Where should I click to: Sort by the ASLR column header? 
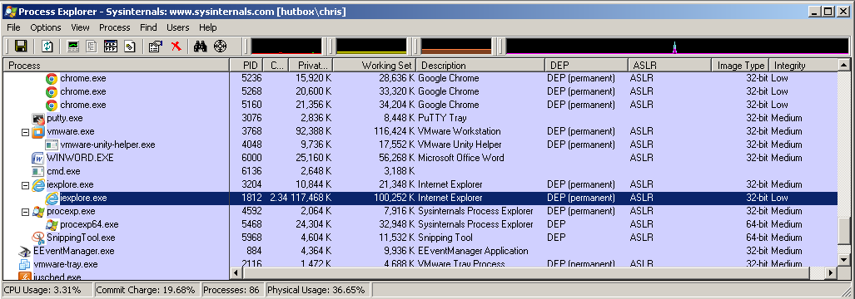669,66
